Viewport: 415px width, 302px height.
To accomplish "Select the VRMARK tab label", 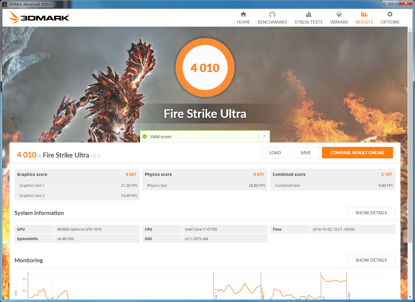I will click(x=339, y=22).
